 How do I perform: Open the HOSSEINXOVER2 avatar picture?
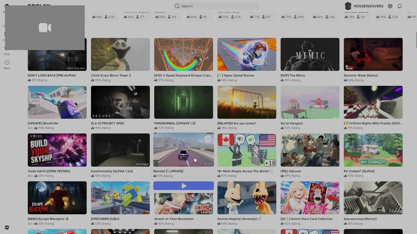coord(348,6)
